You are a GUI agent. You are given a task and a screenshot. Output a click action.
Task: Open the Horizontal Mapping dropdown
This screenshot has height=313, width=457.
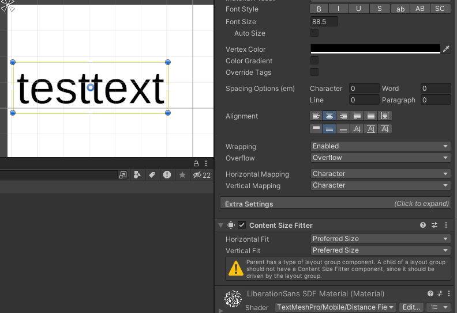[380, 174]
